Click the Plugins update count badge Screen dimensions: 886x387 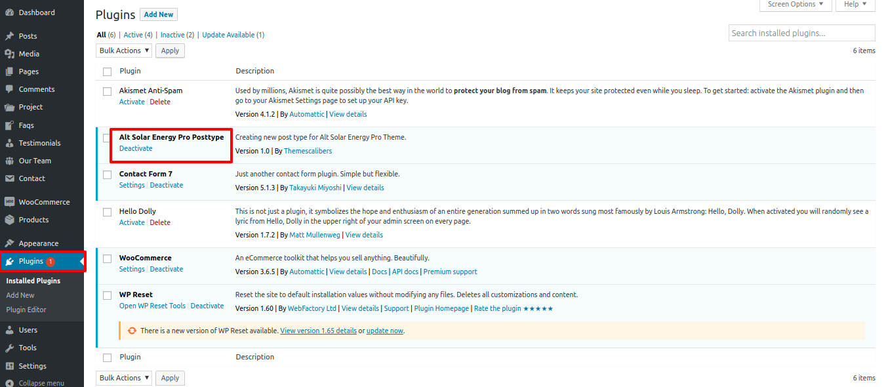50,262
